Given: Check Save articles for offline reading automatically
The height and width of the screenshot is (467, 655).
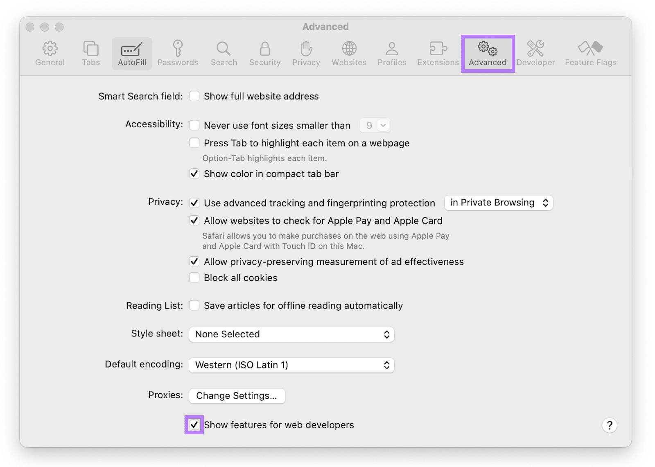Looking at the screenshot, I should click(x=194, y=306).
